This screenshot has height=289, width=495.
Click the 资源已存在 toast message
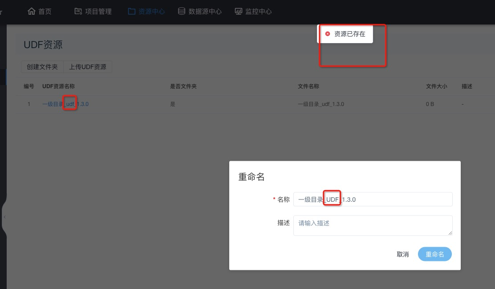345,34
